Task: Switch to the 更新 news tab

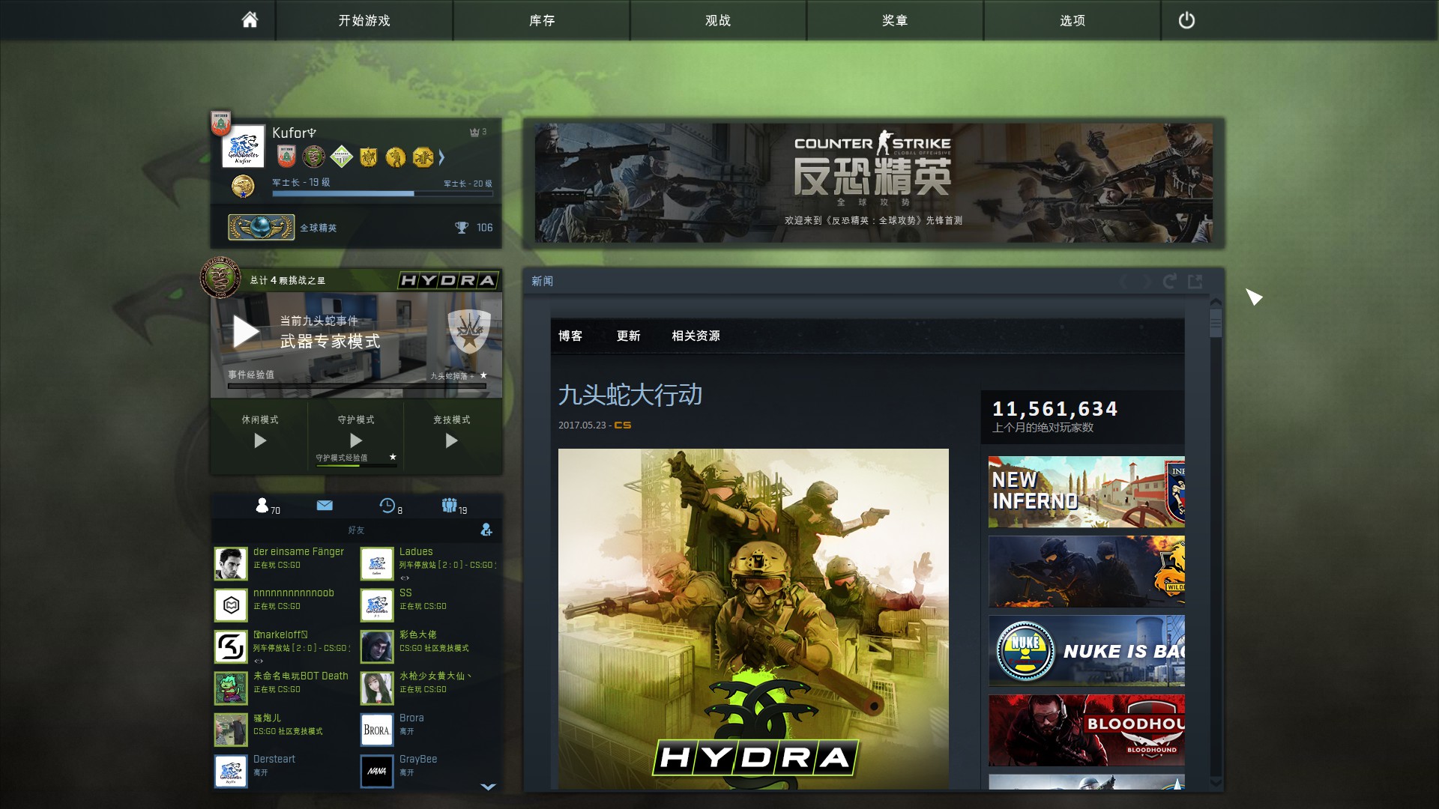Action: click(x=628, y=336)
